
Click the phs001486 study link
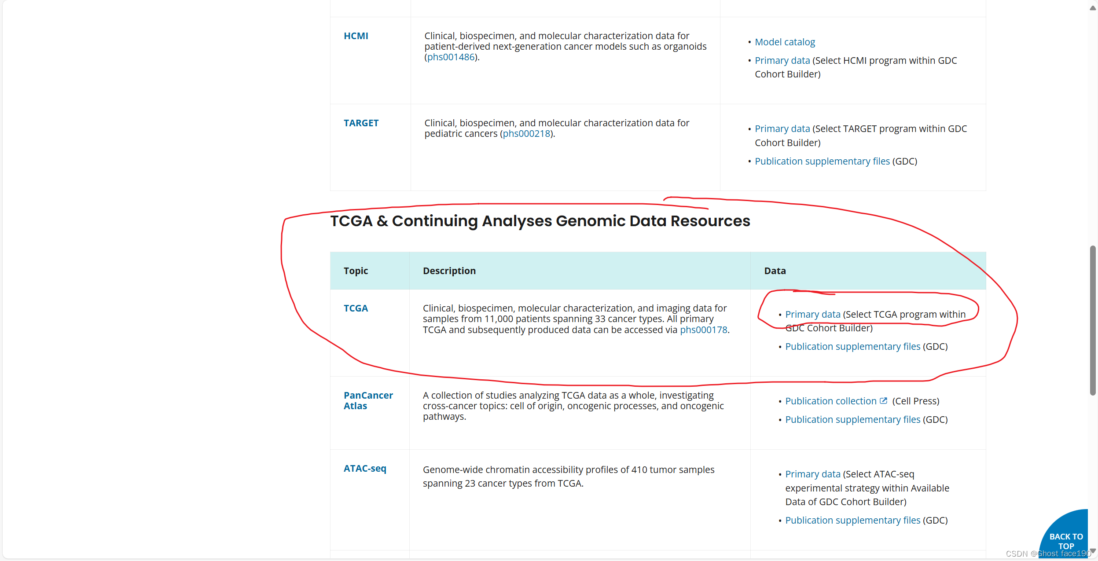[451, 57]
